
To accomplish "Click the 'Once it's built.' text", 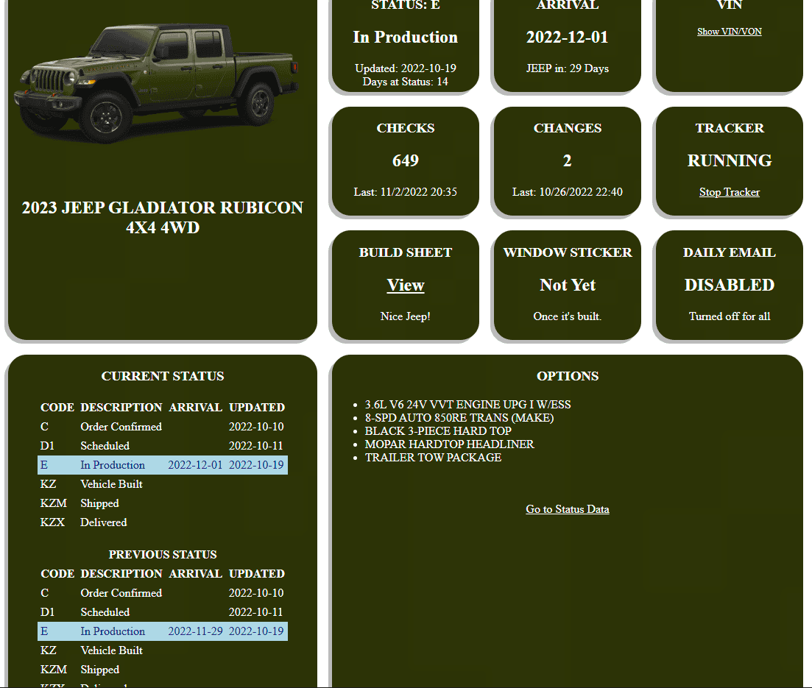I will point(567,316).
